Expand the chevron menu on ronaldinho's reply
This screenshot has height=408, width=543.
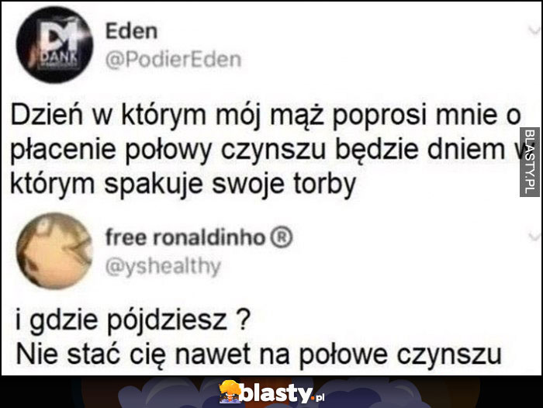pyautogui.click(x=534, y=237)
